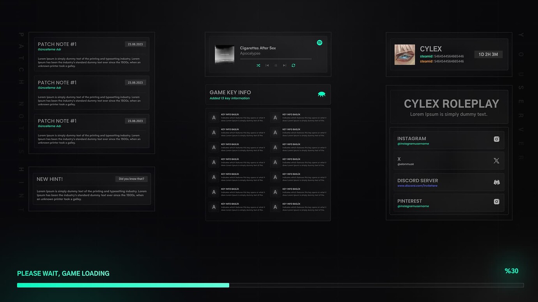The image size is (538, 302).
Task: Skip to the next track
Action: click(x=284, y=65)
